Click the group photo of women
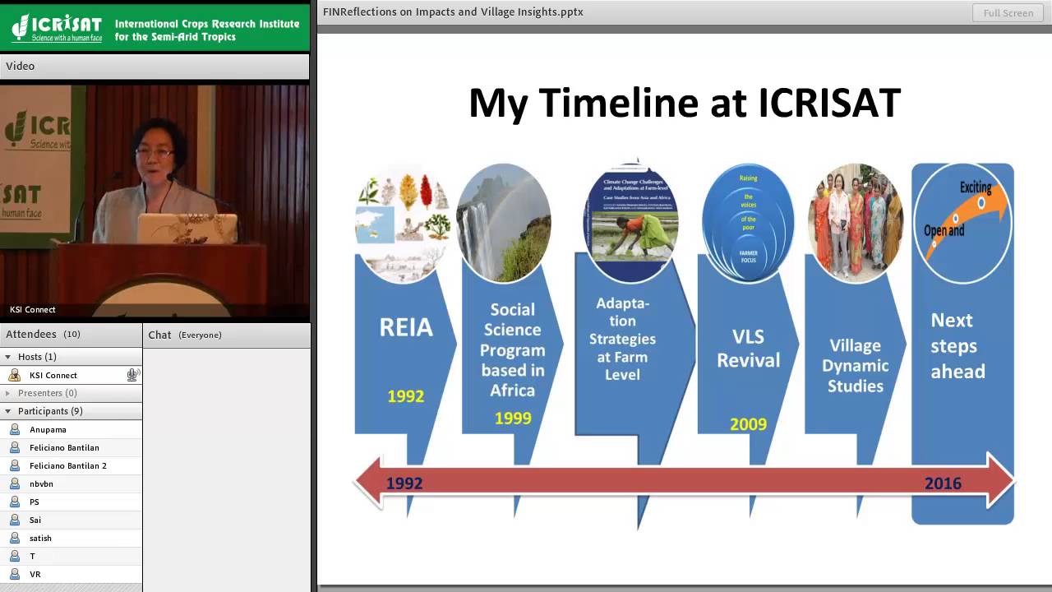This screenshot has width=1052, height=592. click(x=855, y=223)
